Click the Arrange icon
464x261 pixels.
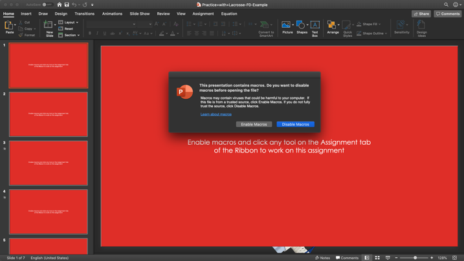pos(331,25)
